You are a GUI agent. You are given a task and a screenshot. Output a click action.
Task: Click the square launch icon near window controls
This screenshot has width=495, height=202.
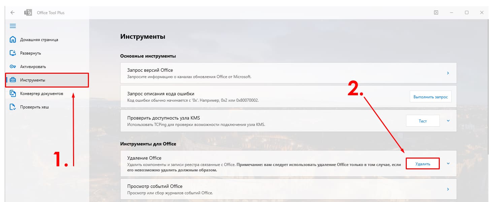[x=436, y=12]
